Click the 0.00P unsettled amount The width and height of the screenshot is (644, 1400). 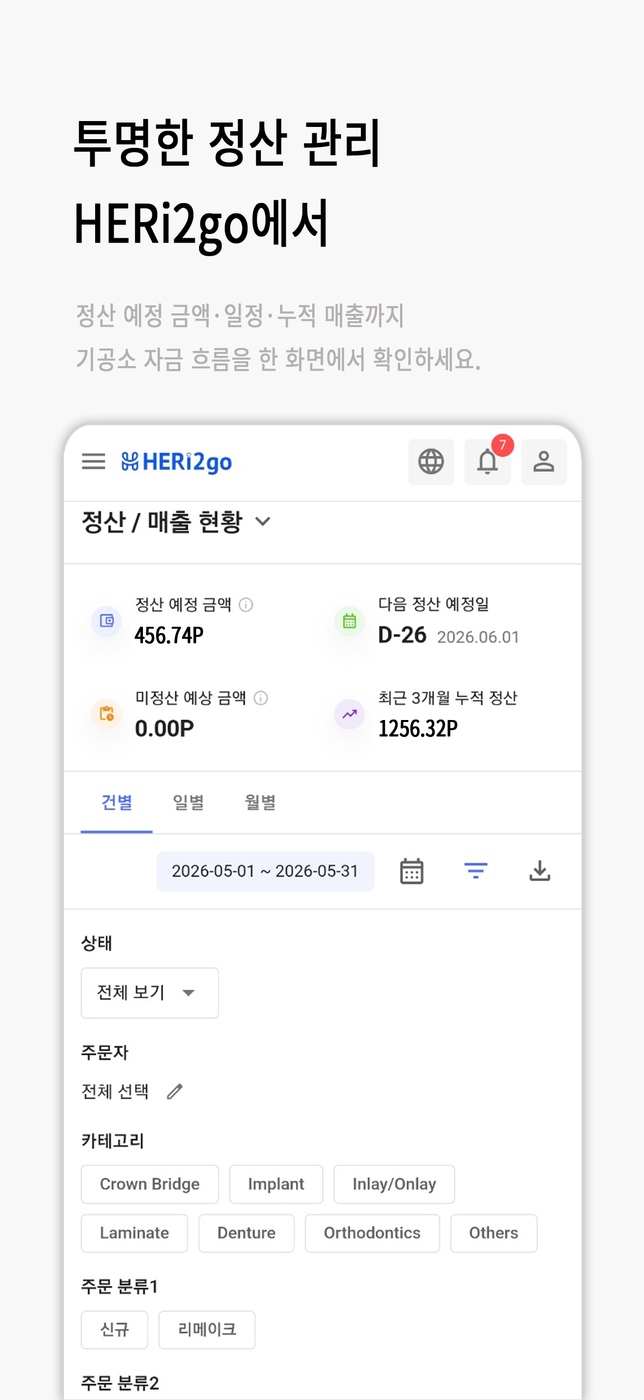(x=164, y=728)
